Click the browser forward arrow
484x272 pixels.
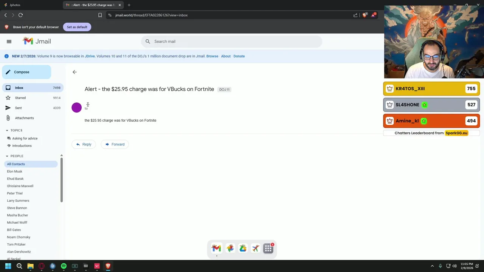[13, 15]
